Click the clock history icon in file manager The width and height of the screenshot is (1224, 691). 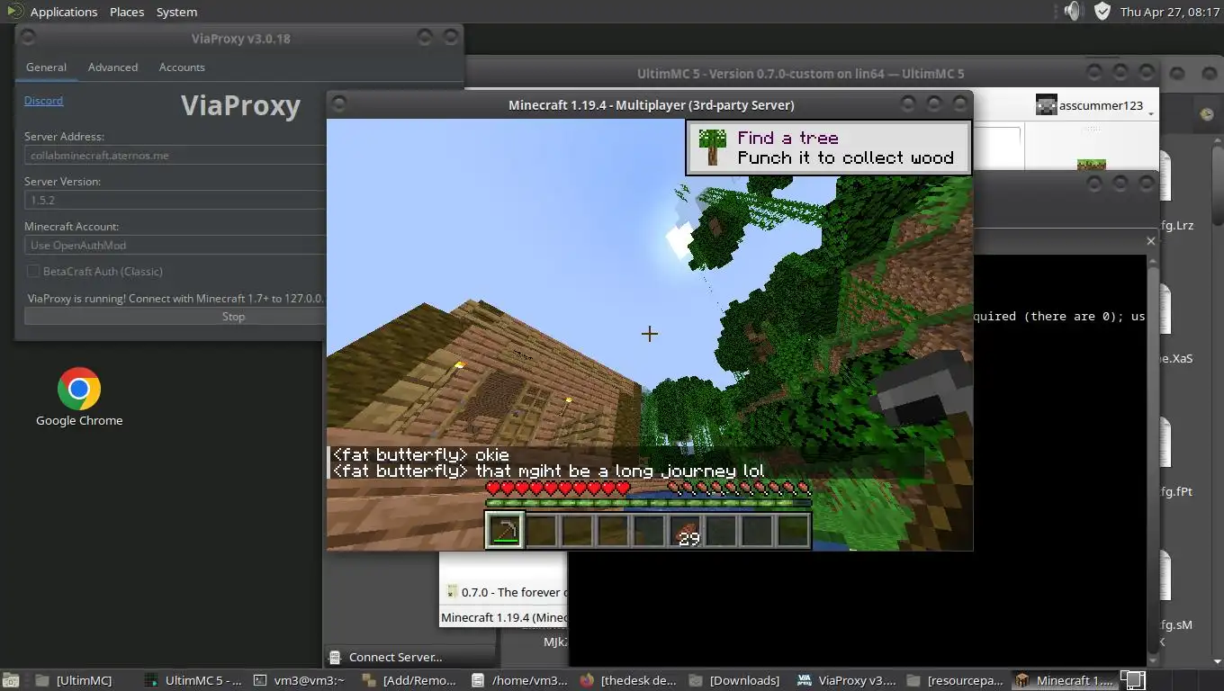tap(1207, 114)
